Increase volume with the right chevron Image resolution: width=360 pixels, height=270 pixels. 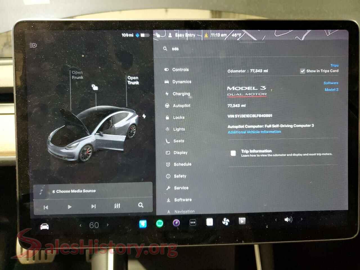click(301, 219)
